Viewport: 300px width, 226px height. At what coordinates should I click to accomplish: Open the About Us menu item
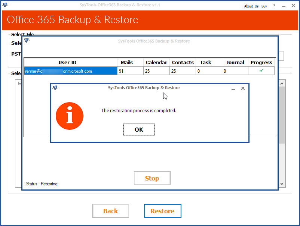[251, 6]
